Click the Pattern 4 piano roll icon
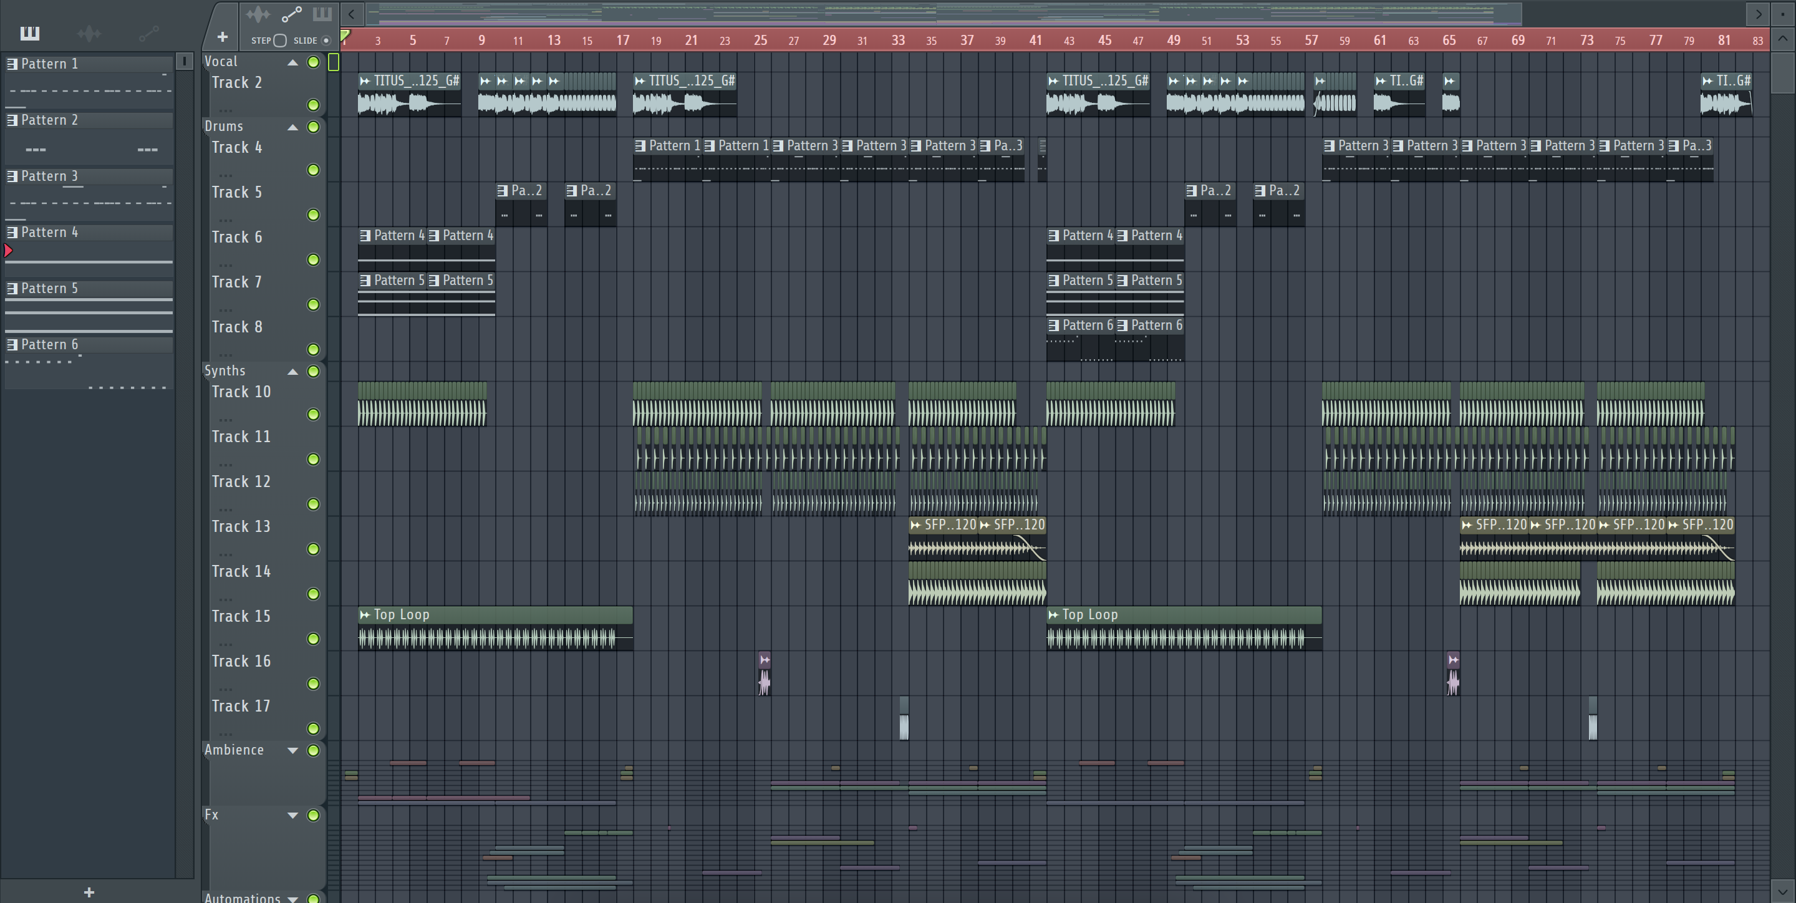The height and width of the screenshot is (903, 1796). tap(12, 232)
